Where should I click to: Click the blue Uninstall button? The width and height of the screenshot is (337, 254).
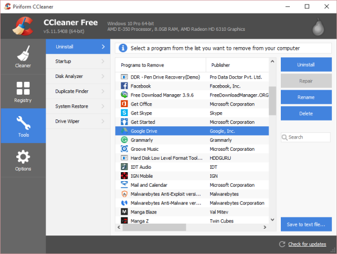pos(306,64)
